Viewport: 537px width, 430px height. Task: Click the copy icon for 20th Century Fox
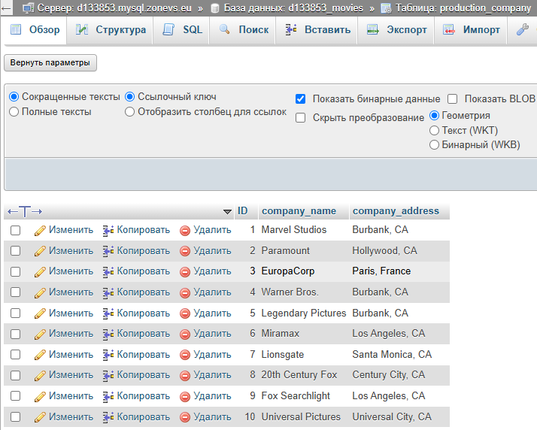pyautogui.click(x=108, y=376)
